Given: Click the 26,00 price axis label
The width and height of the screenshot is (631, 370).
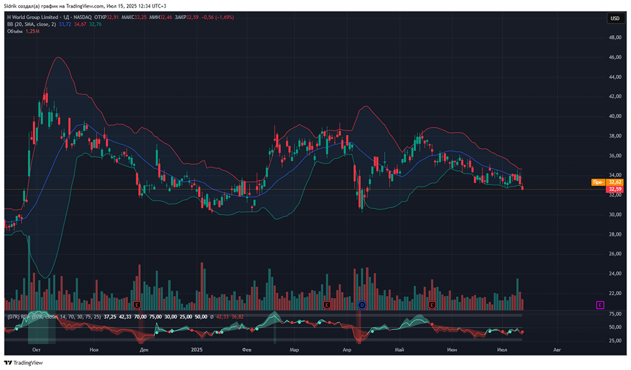Looking at the screenshot, I should click(615, 254).
